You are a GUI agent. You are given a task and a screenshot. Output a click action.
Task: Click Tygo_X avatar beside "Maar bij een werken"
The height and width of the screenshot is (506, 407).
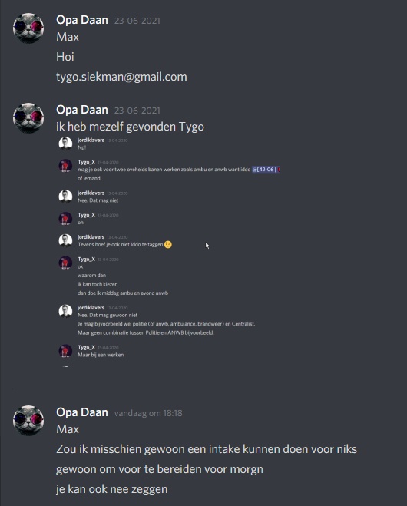coord(65,351)
